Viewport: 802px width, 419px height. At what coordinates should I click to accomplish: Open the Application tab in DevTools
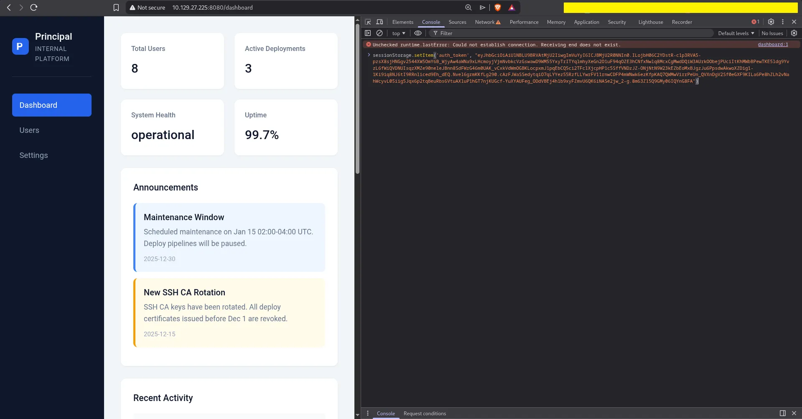click(x=586, y=22)
